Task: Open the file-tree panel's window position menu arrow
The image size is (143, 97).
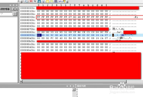Action: click(10, 5)
